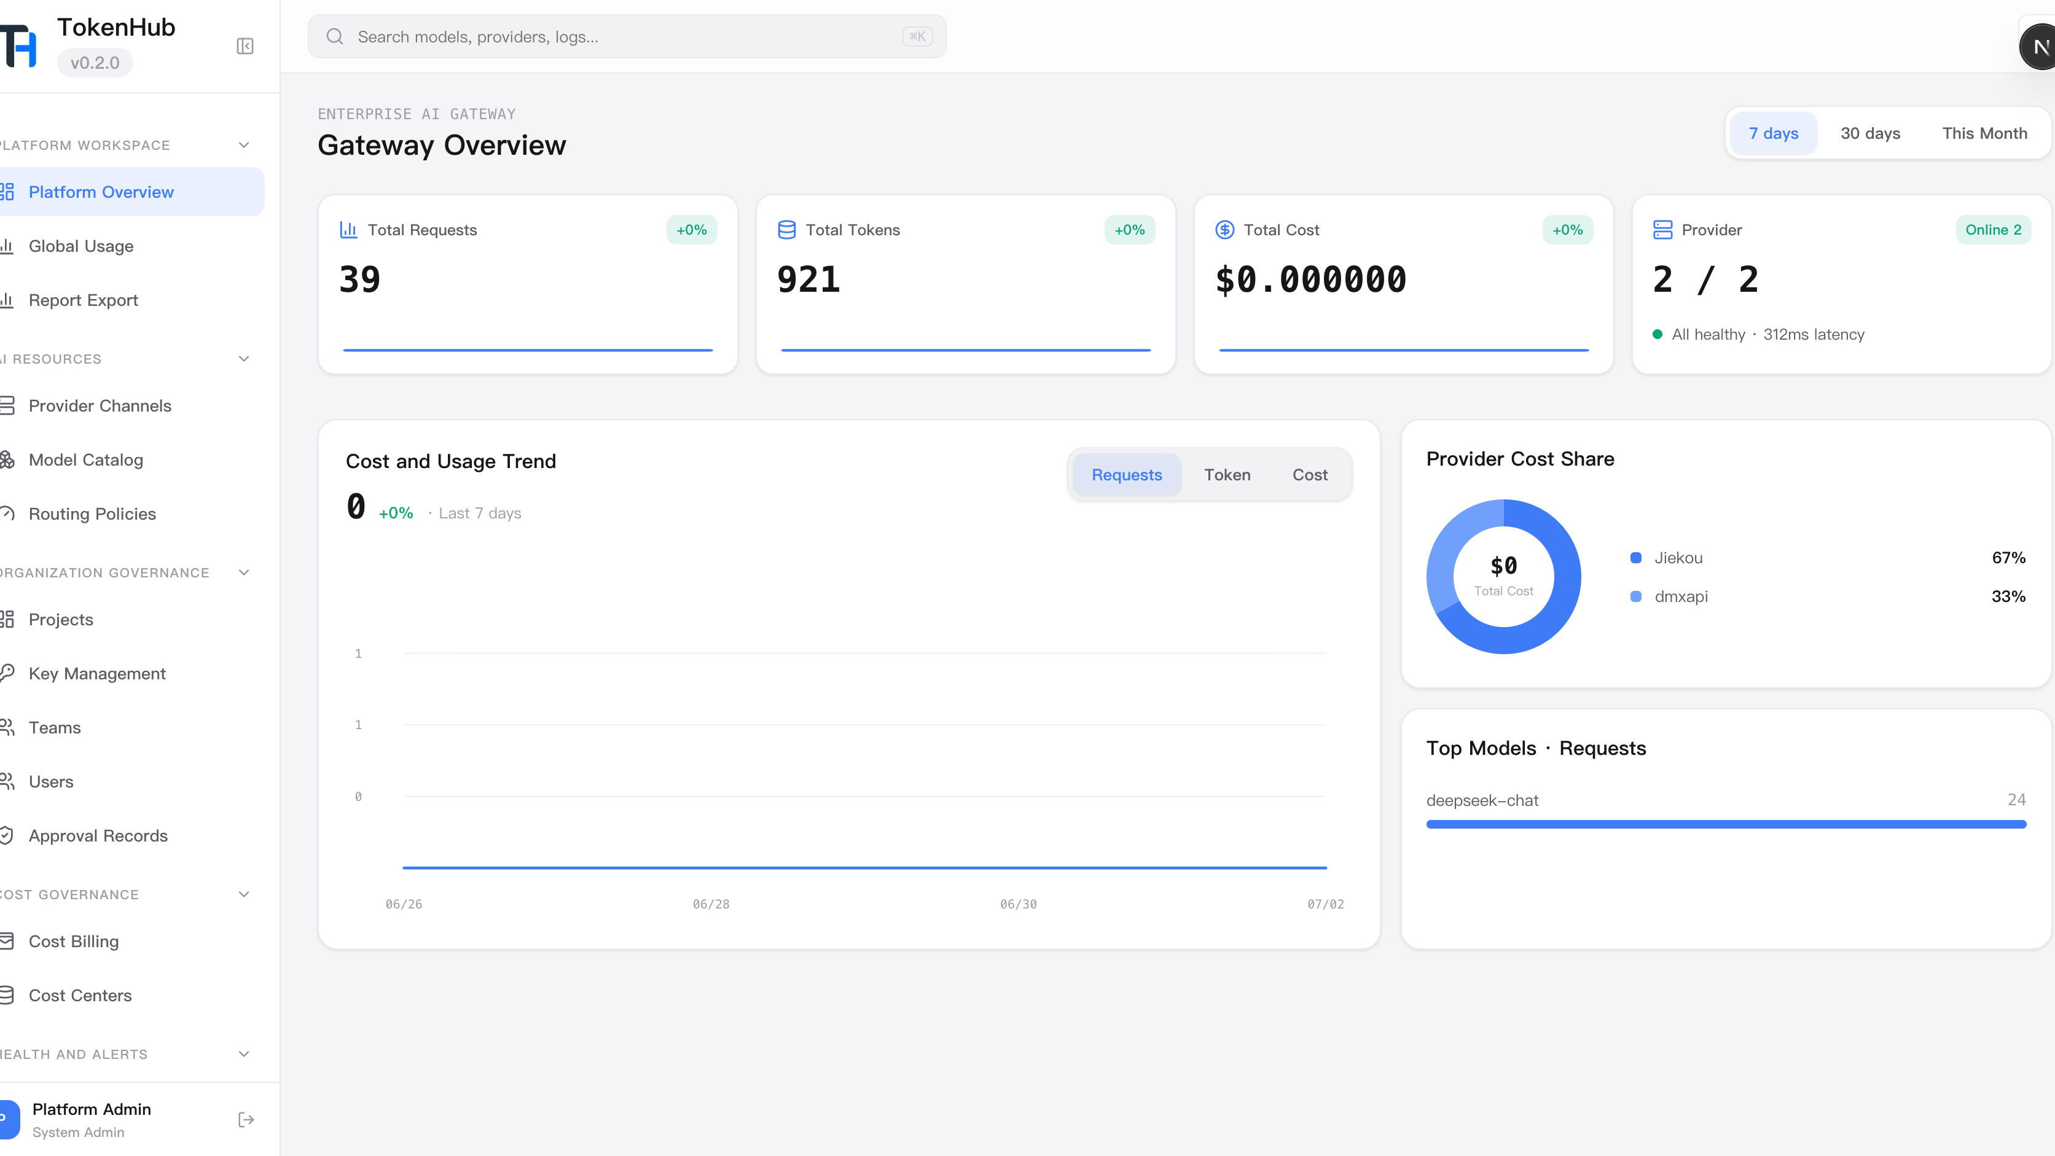
Task: Switch trend chart to Requests
Action: [1127, 475]
